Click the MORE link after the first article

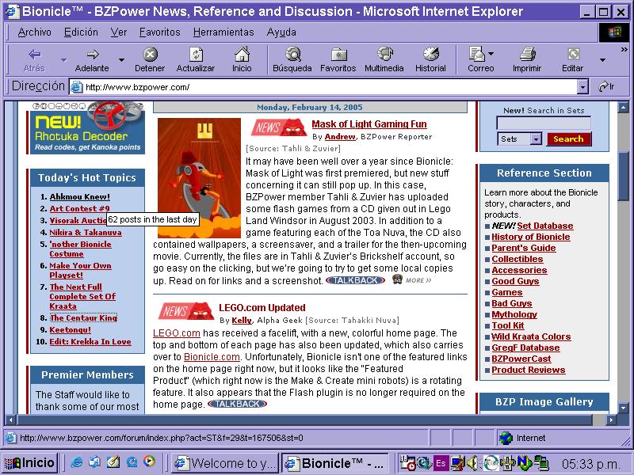tap(418, 280)
